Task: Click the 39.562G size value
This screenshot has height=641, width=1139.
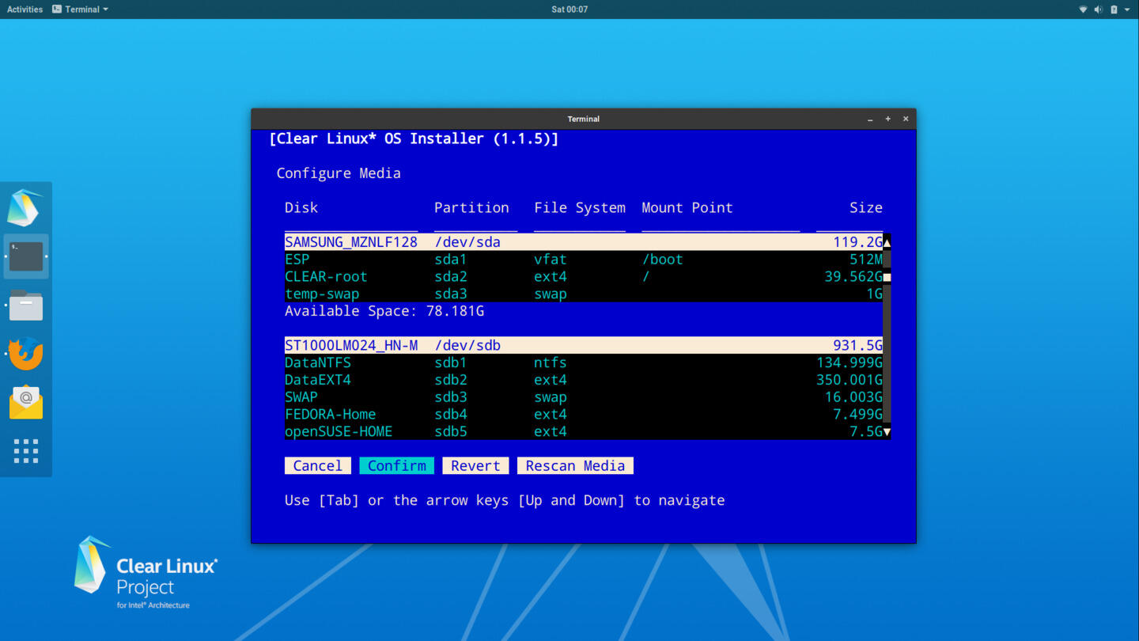Action: [x=853, y=277]
